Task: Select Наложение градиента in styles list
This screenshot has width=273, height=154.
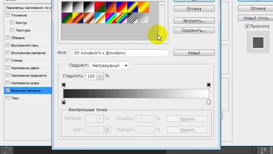Action: tap(29, 75)
